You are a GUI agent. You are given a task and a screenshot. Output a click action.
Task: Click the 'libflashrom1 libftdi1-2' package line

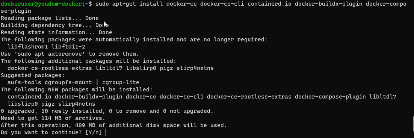click(x=46, y=47)
